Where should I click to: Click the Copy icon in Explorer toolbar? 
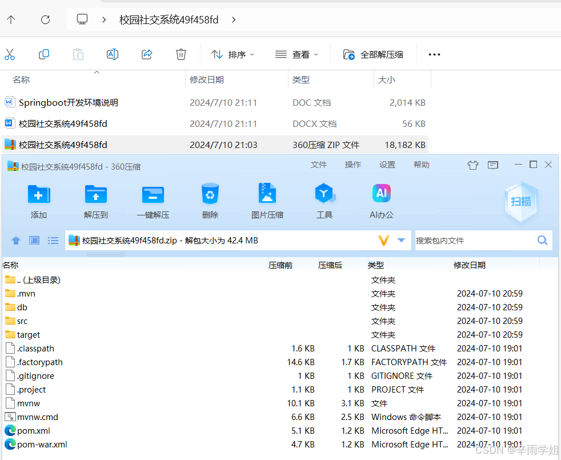click(x=43, y=54)
